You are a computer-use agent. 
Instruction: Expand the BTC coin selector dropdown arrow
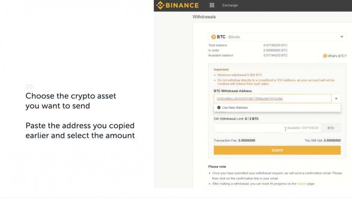pyautogui.click(x=342, y=37)
